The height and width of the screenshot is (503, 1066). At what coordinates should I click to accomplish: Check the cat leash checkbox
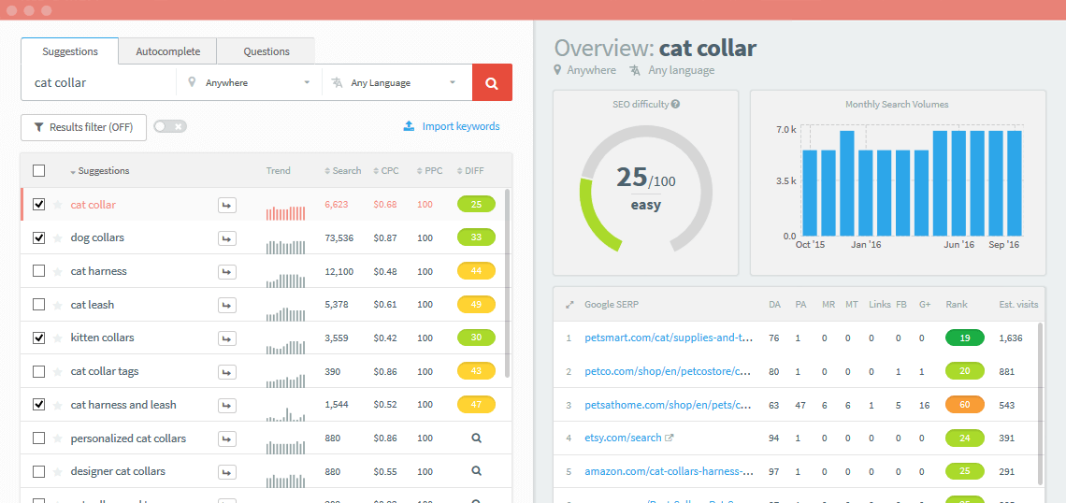pyautogui.click(x=38, y=305)
